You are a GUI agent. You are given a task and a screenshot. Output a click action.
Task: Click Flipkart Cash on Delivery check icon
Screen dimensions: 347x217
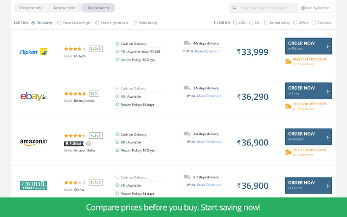pyautogui.click(x=117, y=43)
